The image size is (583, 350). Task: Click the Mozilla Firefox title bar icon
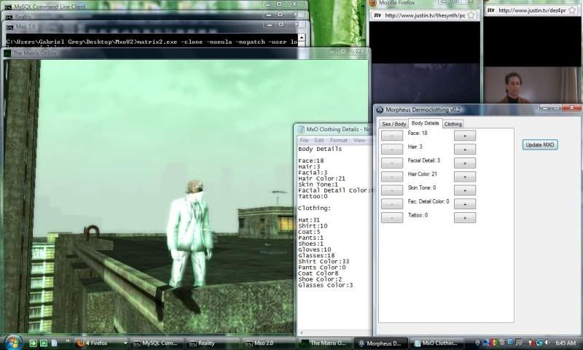click(x=373, y=3)
